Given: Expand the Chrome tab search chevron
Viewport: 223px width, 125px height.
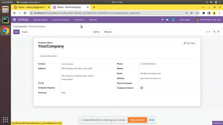Looking at the screenshot, I should (203, 7).
